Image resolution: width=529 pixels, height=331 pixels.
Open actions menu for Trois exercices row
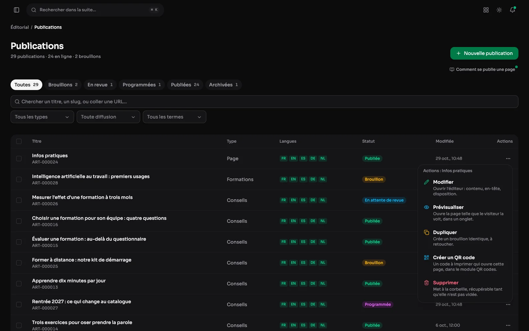click(x=508, y=325)
